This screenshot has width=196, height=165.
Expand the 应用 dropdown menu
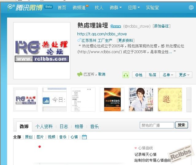(x=134, y=7)
